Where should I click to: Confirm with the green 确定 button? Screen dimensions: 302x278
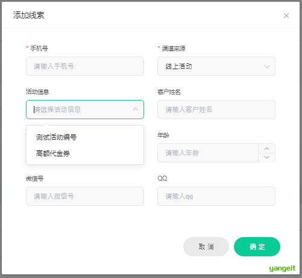[x=257, y=247]
